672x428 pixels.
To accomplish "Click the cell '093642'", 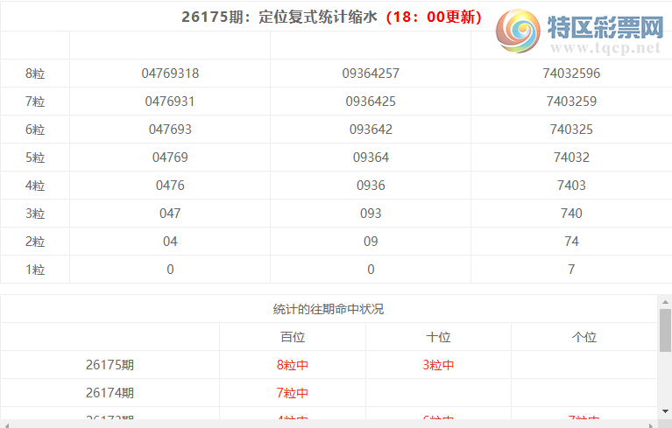I will point(371,130).
